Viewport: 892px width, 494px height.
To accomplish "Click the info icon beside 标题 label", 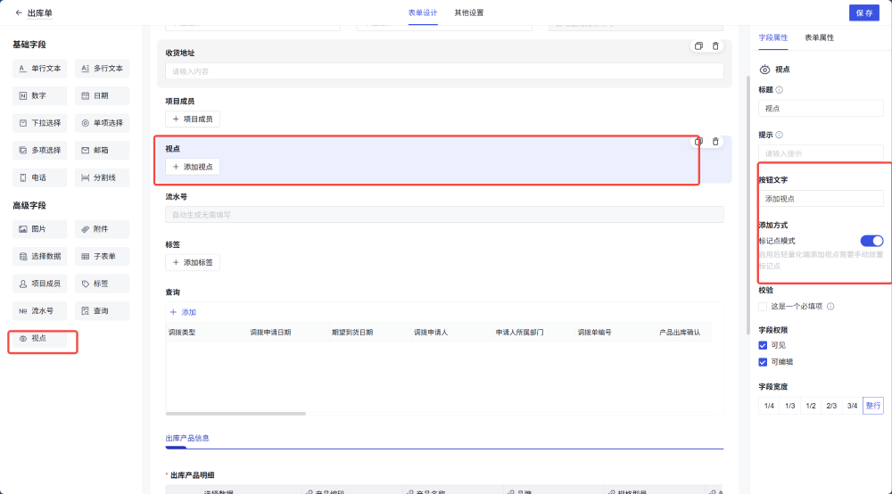I will point(780,90).
